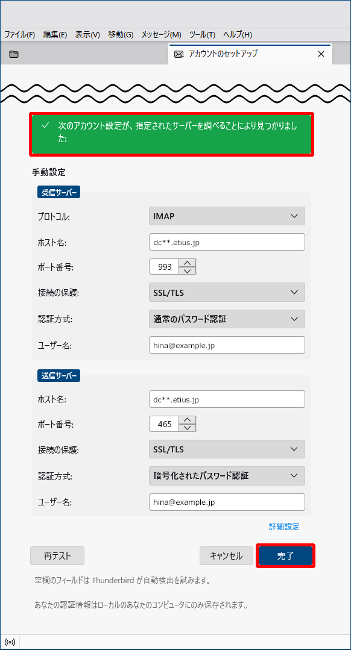The image size is (351, 650).
Task: Open the folder pane icon
Action: (x=14, y=54)
